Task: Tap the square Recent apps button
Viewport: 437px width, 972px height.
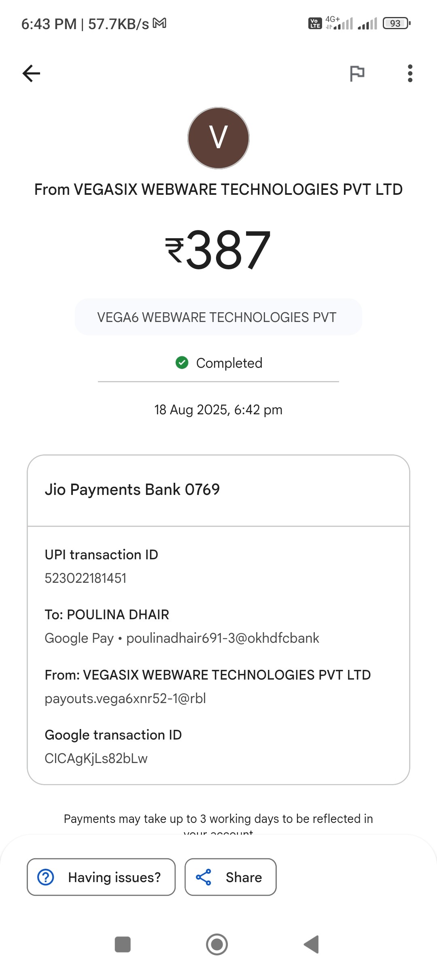Action: point(123,944)
